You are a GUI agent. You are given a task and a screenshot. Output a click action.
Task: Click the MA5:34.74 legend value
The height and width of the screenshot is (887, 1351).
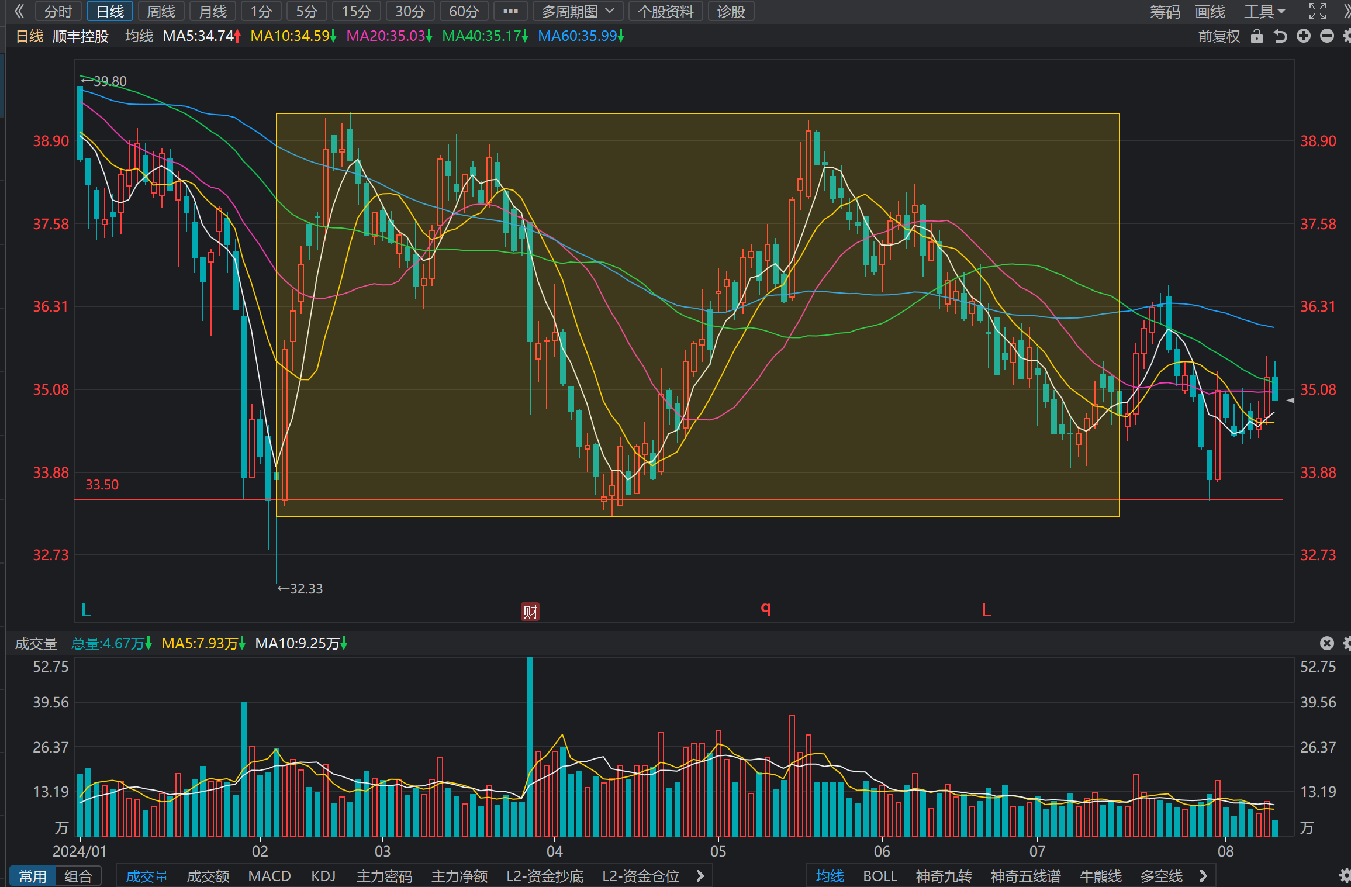(x=202, y=36)
